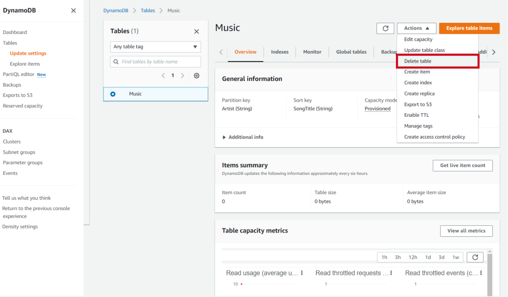Set metrics time range to 3h
The height and width of the screenshot is (297, 508).
point(398,257)
